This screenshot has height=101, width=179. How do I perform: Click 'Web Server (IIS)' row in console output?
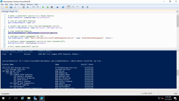point(48,71)
